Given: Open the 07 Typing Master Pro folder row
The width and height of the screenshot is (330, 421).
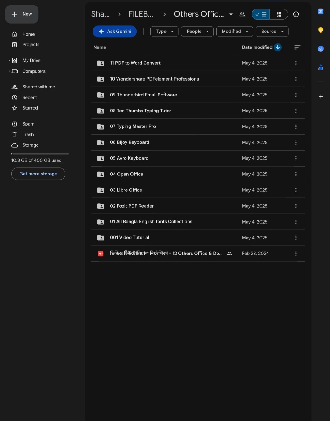Looking at the screenshot, I should 198,126.
